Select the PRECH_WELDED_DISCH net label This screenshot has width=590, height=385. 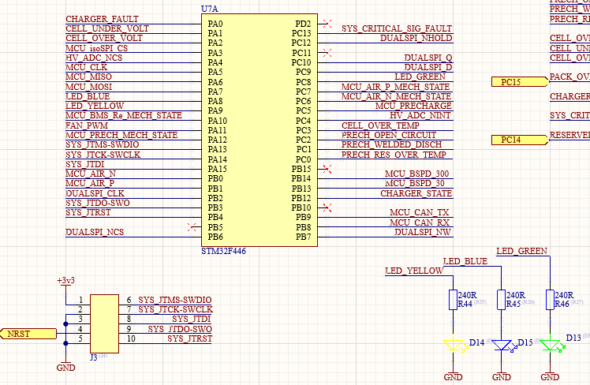coord(391,144)
